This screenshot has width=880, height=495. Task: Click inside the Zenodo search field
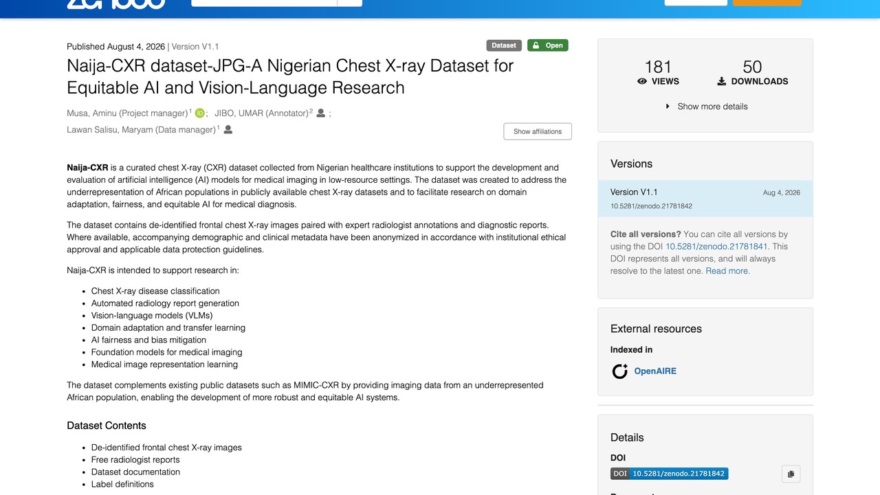click(264, 2)
